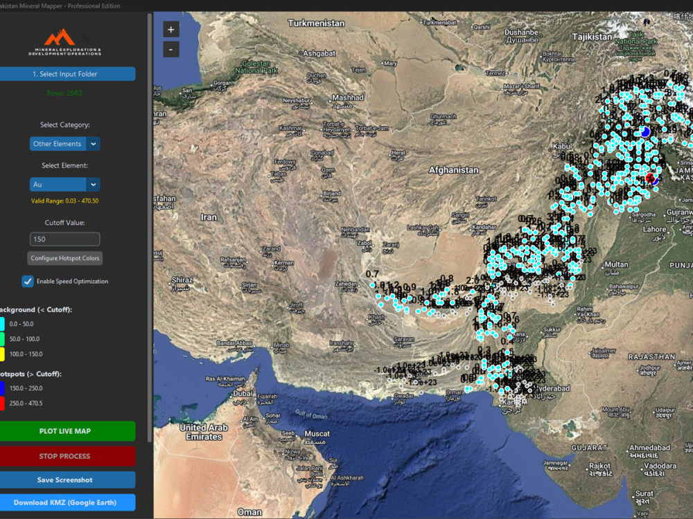Click the Lahore city label

point(655,230)
